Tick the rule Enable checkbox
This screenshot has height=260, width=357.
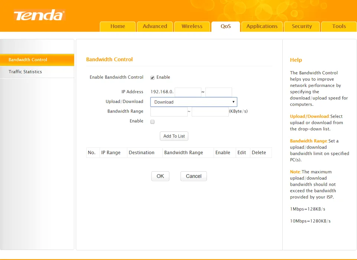152,122
